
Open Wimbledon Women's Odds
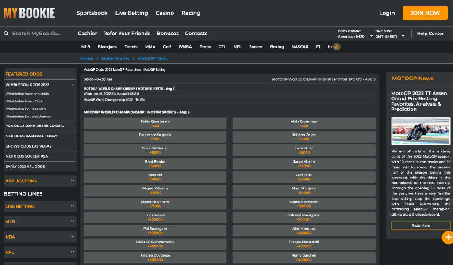tap(27, 94)
